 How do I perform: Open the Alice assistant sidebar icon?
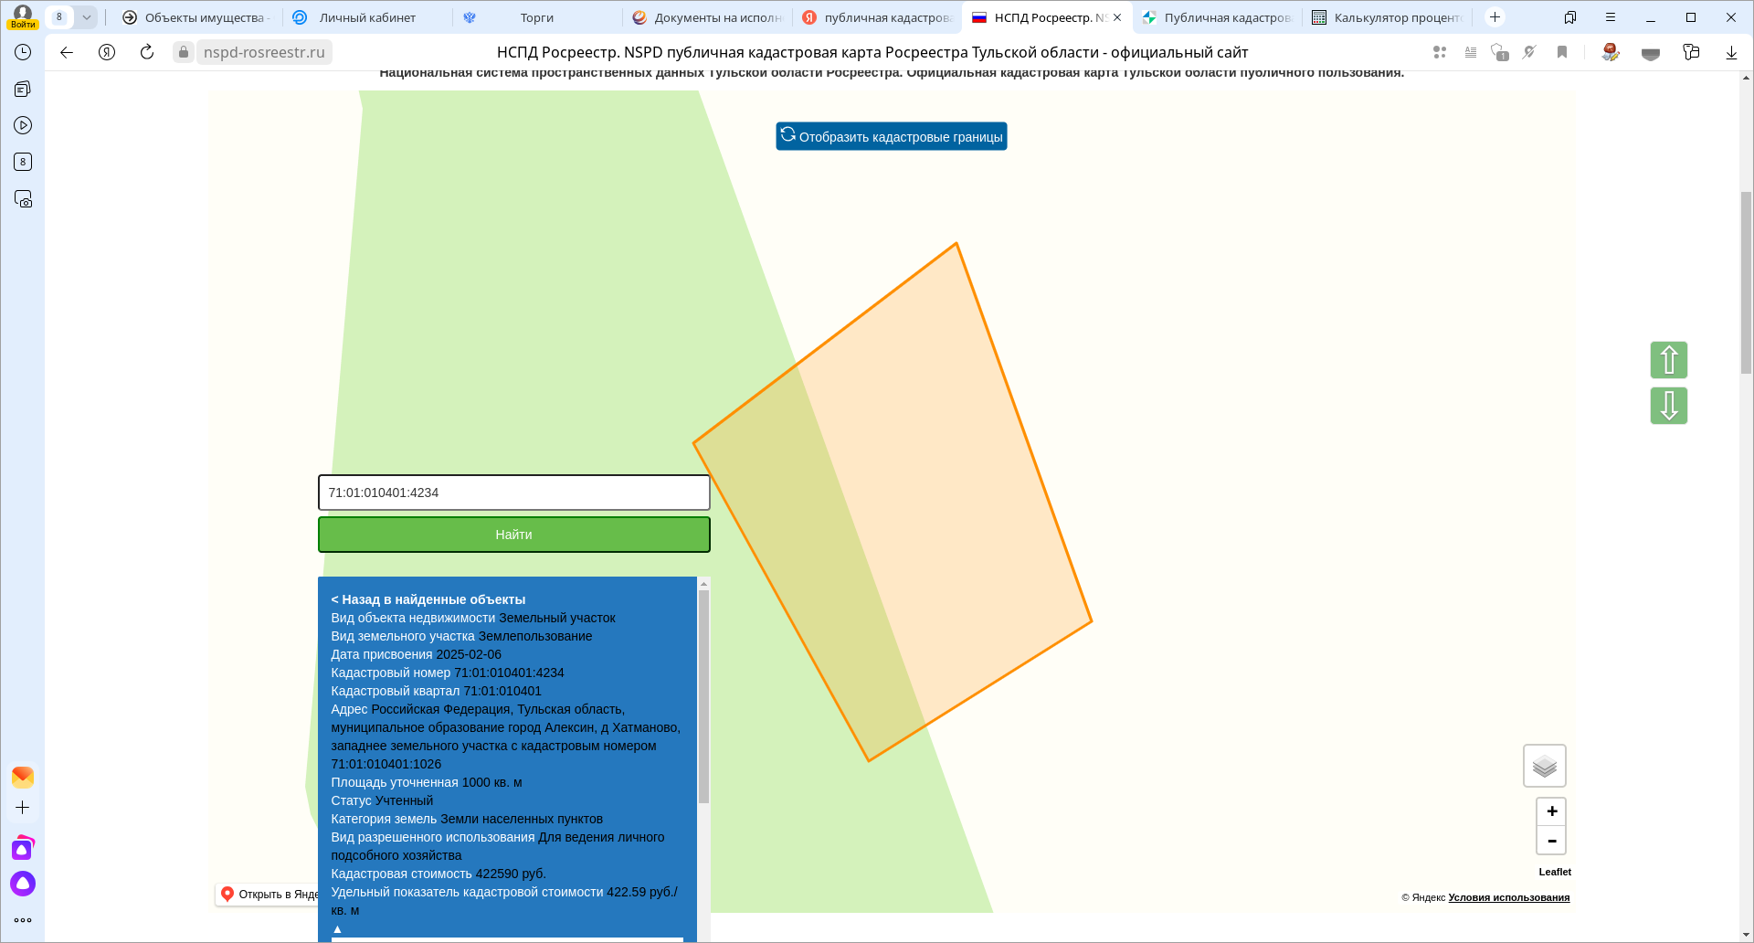click(x=23, y=884)
